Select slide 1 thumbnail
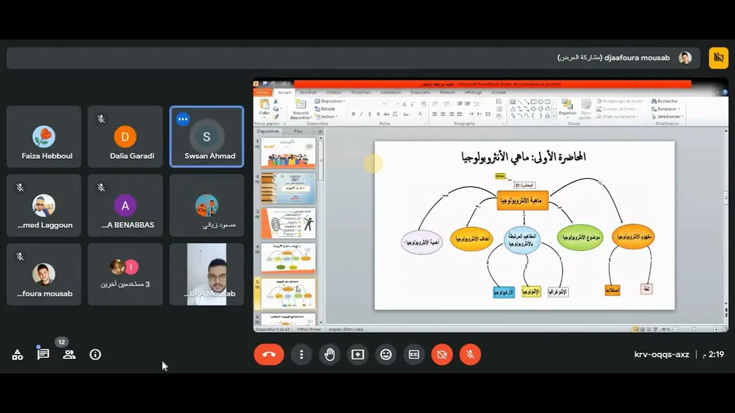The width and height of the screenshot is (735, 413). (x=288, y=153)
